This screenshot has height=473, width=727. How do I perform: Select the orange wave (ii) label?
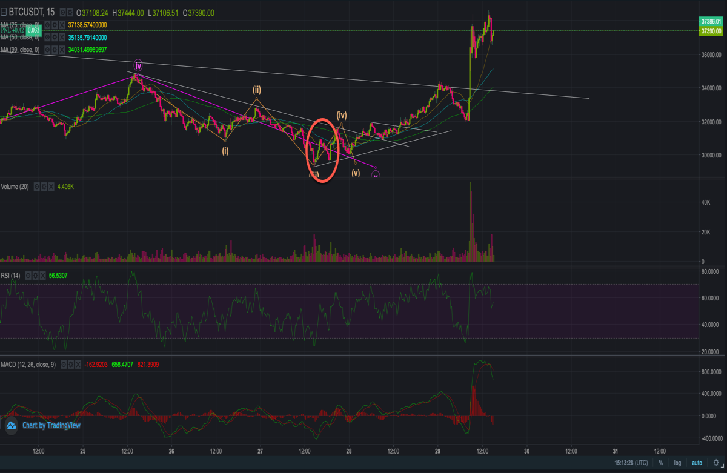[x=257, y=90]
